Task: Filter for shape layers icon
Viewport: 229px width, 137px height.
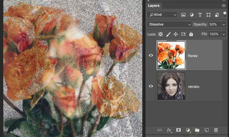Action: click(x=208, y=15)
